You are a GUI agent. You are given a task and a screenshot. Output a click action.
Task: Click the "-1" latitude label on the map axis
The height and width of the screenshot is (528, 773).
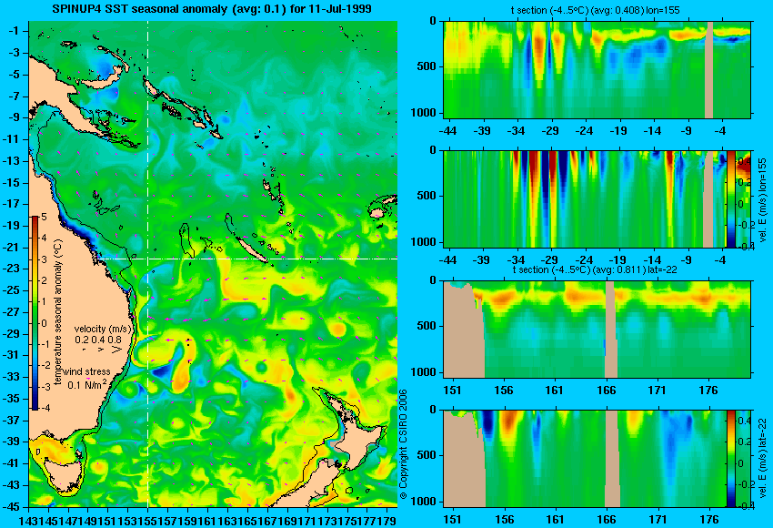pyautogui.click(x=14, y=31)
